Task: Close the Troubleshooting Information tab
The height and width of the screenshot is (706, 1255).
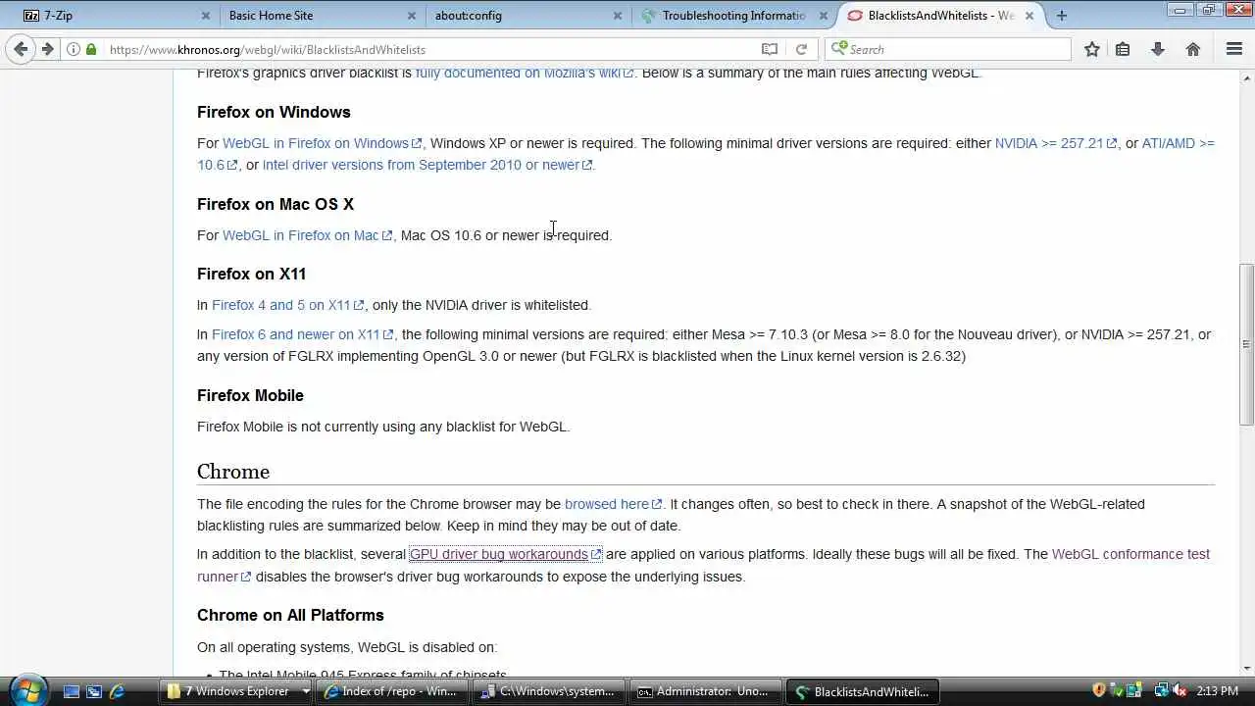Action: point(824,16)
